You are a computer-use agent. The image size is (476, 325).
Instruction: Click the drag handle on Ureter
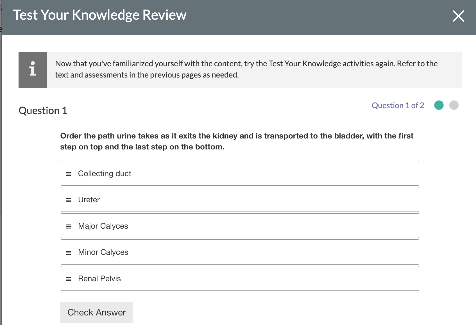click(68, 199)
